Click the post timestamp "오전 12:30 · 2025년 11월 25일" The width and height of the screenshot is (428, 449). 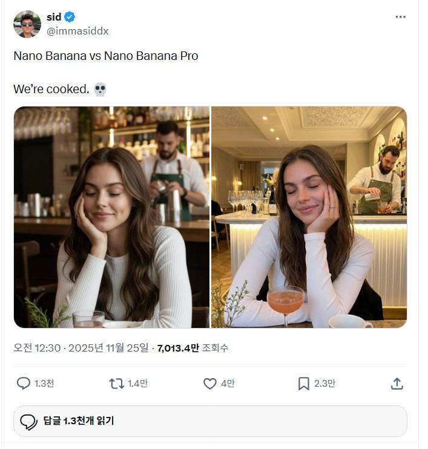pos(81,348)
